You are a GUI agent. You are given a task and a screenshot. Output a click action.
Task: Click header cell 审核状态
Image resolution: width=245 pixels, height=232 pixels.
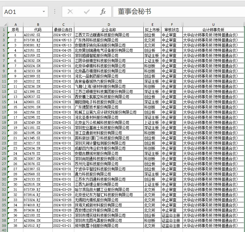point(172,30)
